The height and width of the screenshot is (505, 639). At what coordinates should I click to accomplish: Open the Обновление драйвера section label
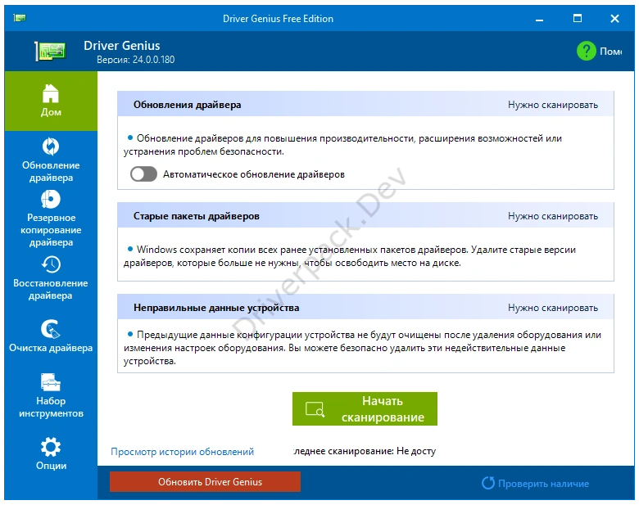pyautogui.click(x=51, y=171)
